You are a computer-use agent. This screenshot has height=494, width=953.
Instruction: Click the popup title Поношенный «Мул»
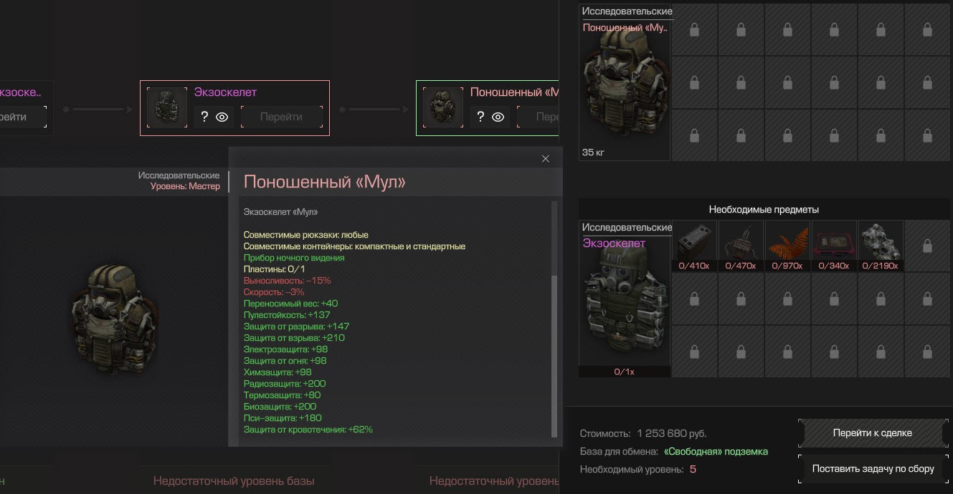pyautogui.click(x=325, y=182)
